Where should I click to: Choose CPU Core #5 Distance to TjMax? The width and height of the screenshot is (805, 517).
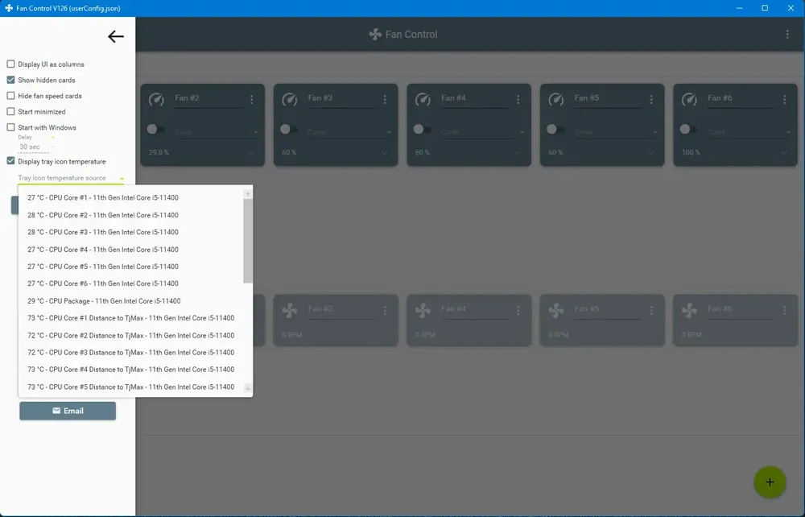coord(131,387)
